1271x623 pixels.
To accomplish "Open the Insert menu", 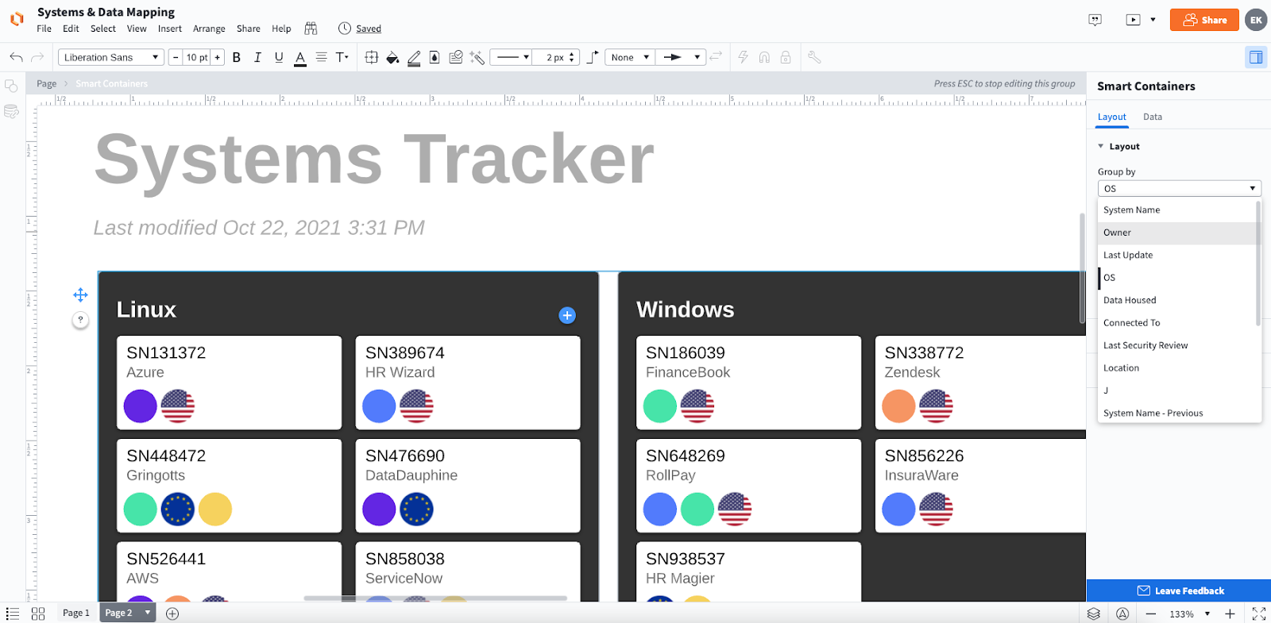I will tap(170, 29).
